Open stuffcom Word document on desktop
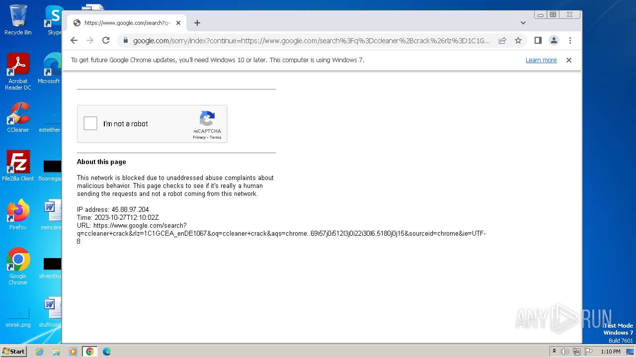Image resolution: width=636 pixels, height=358 pixels. pyautogui.click(x=51, y=313)
